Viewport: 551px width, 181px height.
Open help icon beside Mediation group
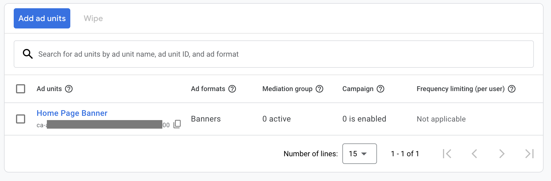(x=320, y=89)
